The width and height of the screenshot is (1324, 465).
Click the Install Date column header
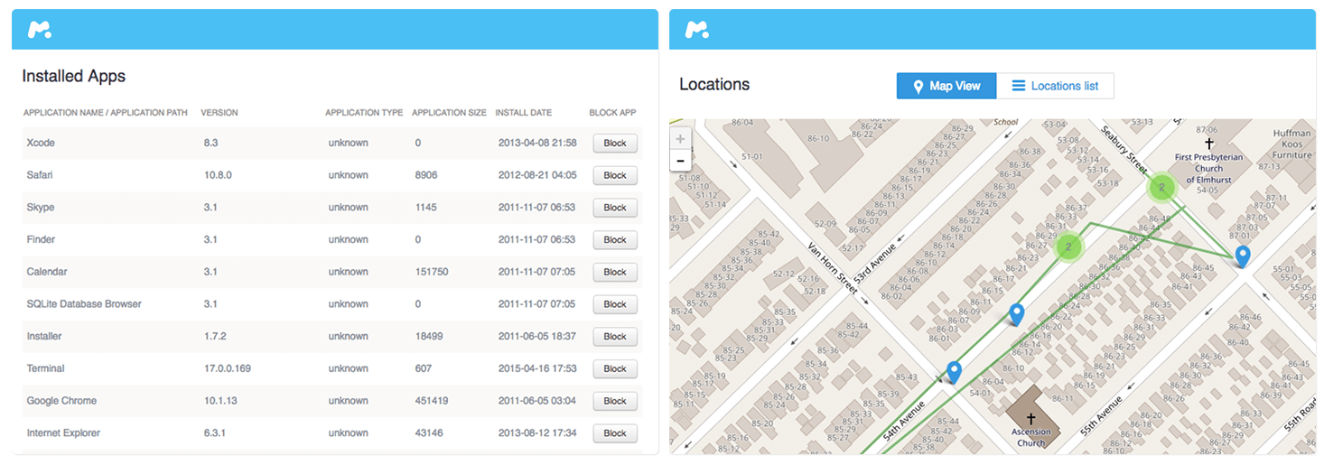pyautogui.click(x=523, y=113)
